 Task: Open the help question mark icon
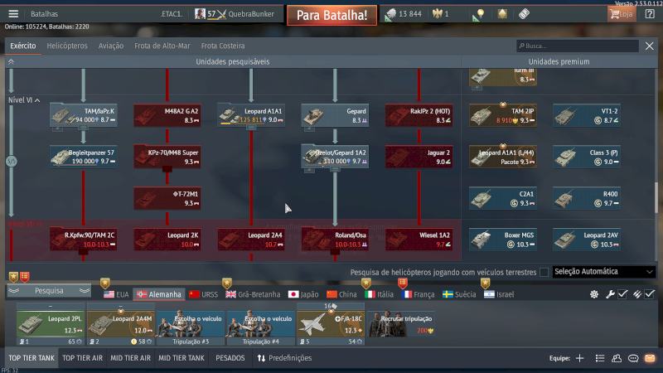(x=650, y=14)
